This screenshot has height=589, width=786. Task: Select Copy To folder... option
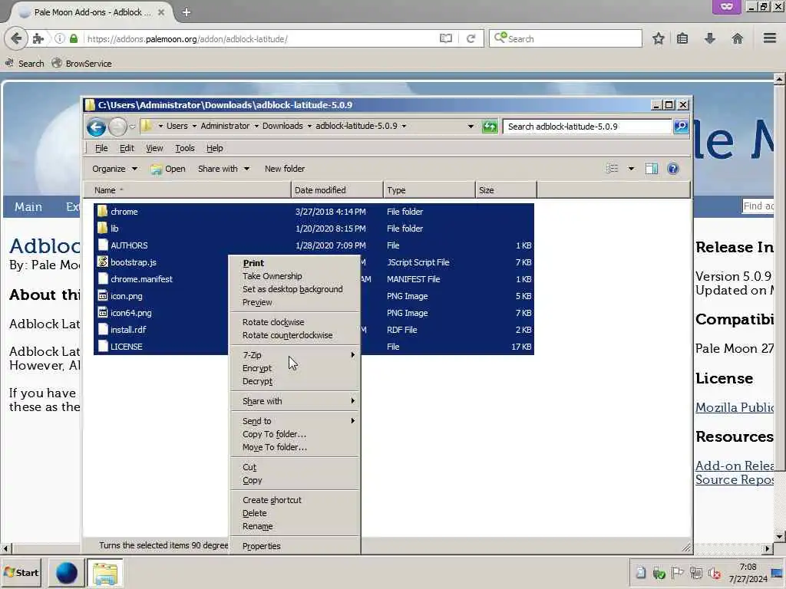(x=295, y=434)
